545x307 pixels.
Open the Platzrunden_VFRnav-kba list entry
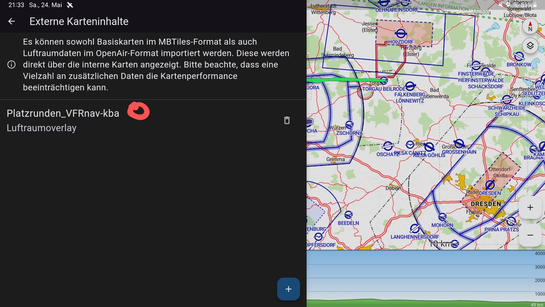coord(63,113)
